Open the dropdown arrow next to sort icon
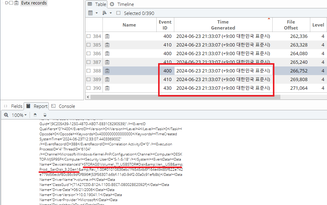The height and width of the screenshot is (205, 327). point(111,13)
